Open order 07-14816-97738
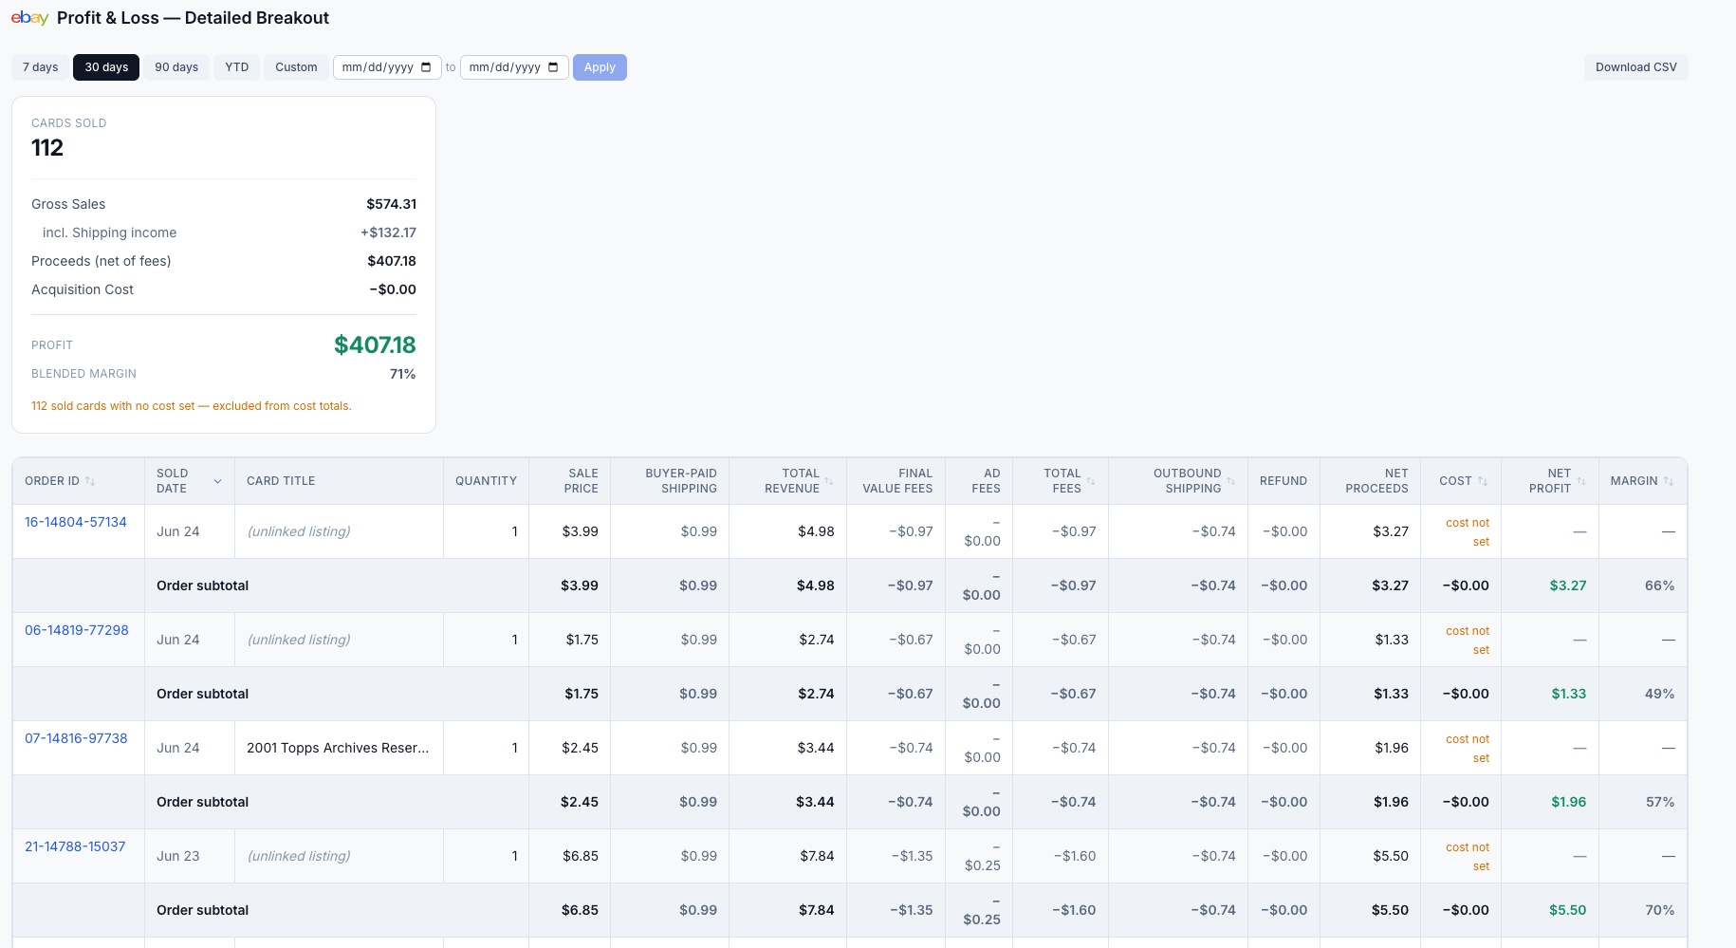The height and width of the screenshot is (948, 1736). (76, 738)
